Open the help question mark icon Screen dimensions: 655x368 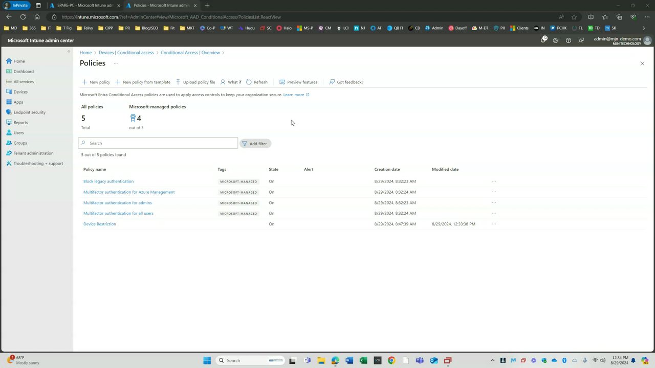pyautogui.click(x=568, y=40)
